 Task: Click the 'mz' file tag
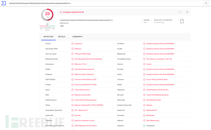click(62, 26)
